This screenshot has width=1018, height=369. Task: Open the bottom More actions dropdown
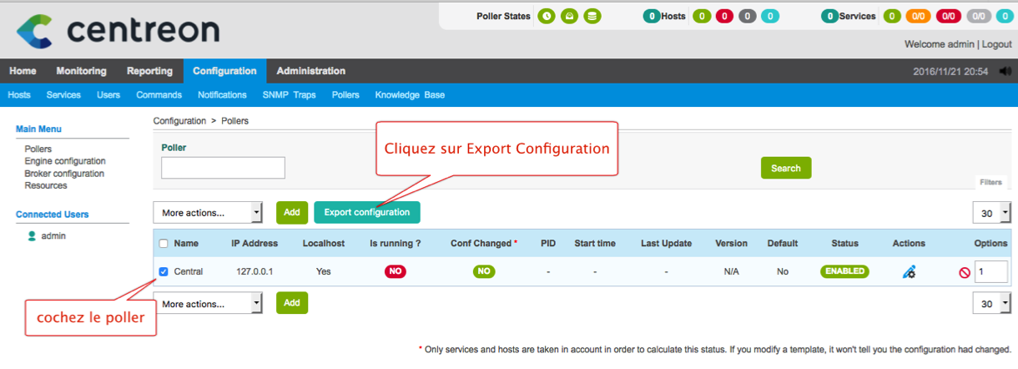[208, 303]
